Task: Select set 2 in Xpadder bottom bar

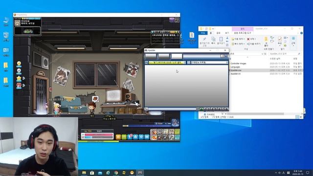Action: pos(205,109)
